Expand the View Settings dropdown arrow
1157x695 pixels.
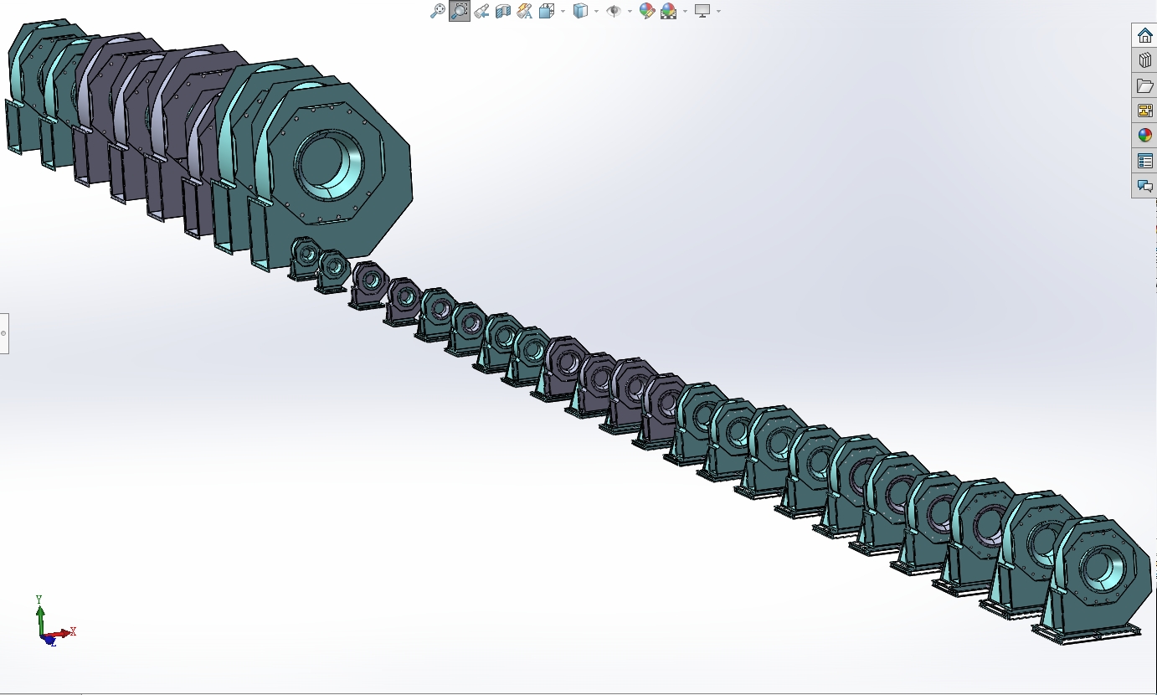coord(718,11)
